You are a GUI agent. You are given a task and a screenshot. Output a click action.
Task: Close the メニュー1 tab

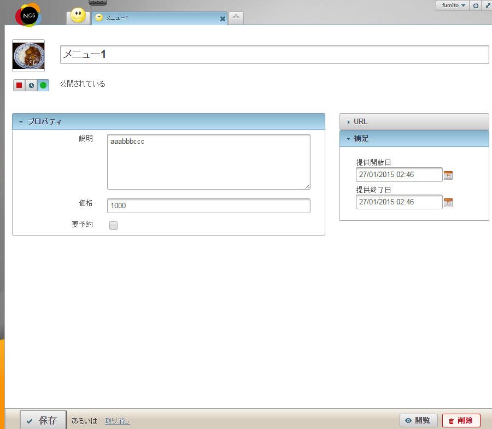[222, 19]
